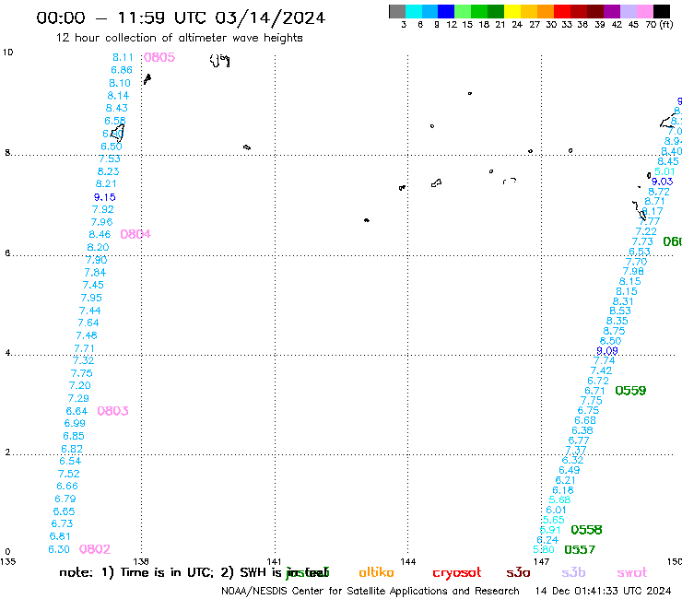
Task: Click the '7.52' wave height value
Action: 69,474
